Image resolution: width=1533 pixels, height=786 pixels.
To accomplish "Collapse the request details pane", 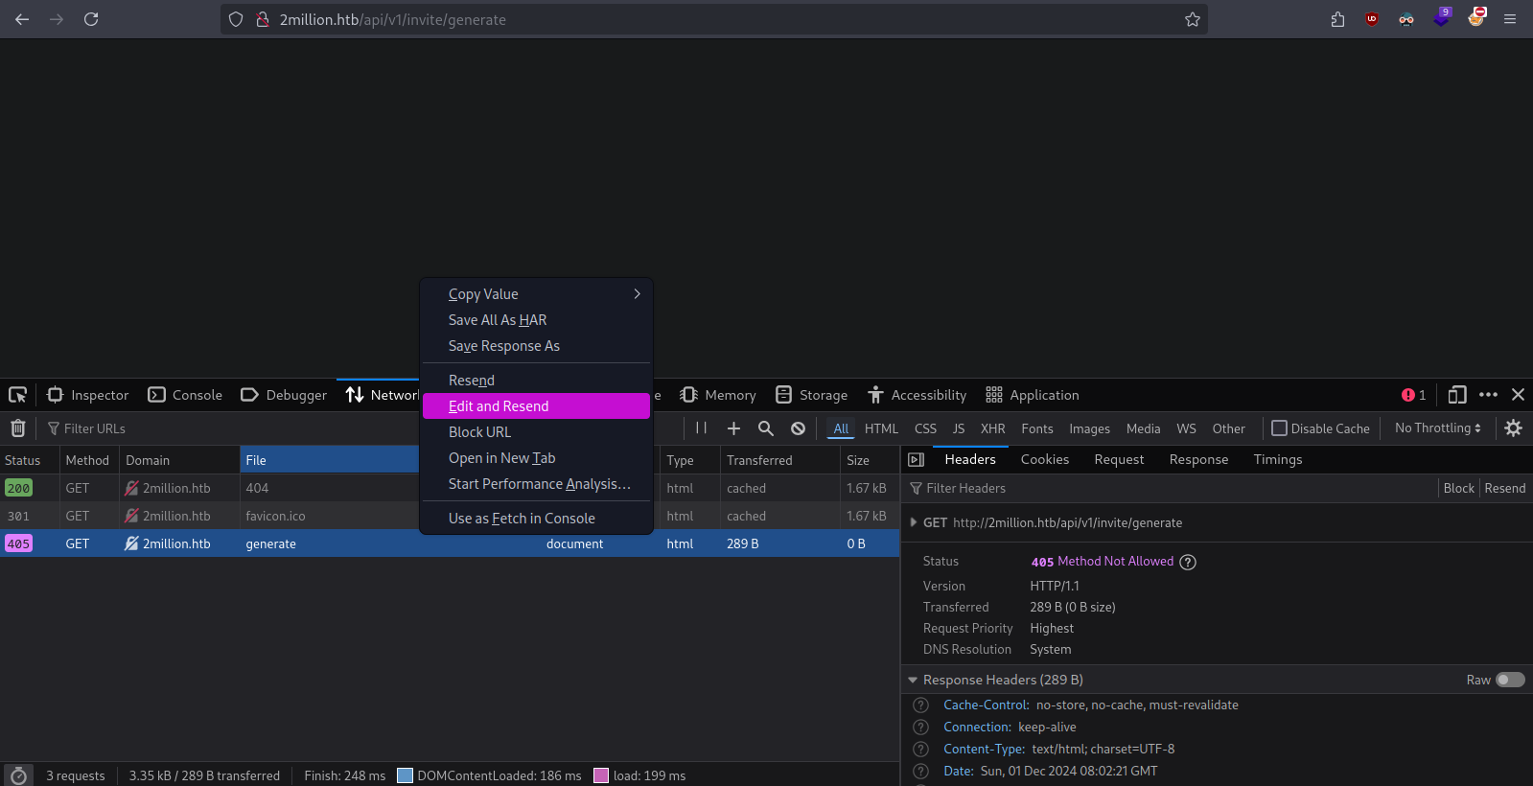I will (916, 460).
